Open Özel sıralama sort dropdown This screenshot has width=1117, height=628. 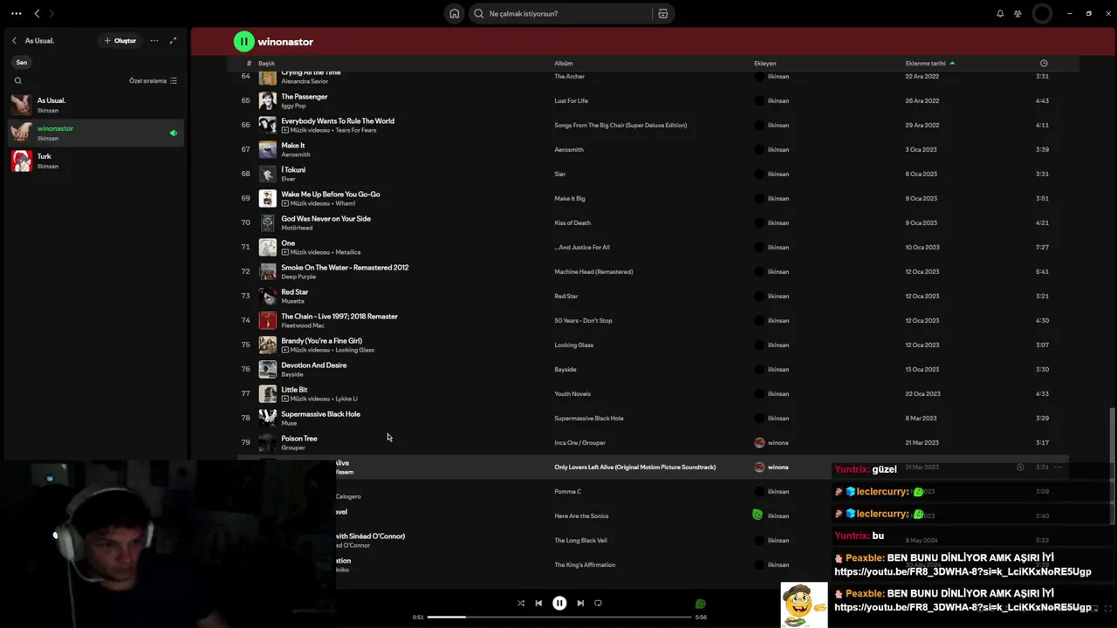click(153, 80)
